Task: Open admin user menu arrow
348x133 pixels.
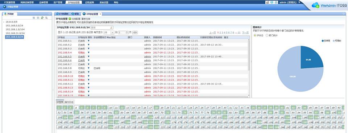Action: click(299, 2)
